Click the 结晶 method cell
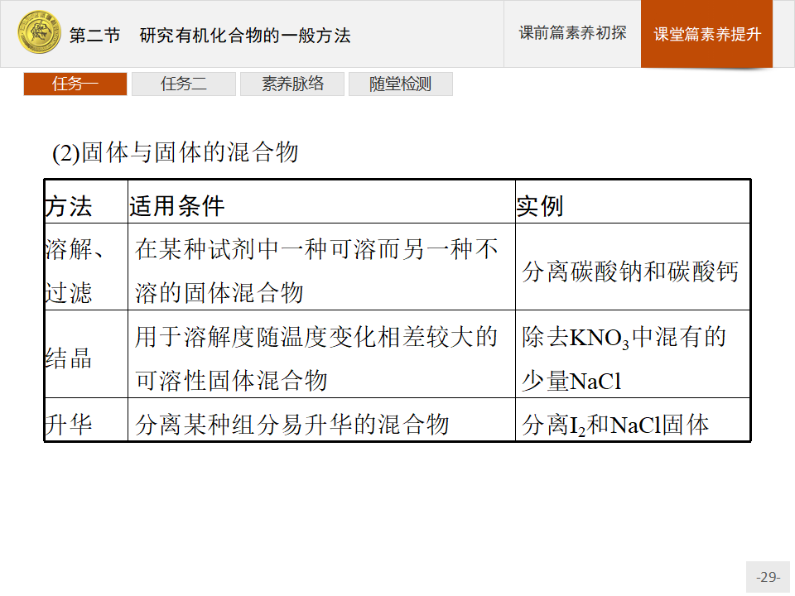Viewport: 795px width, 596px height. pyautogui.click(x=86, y=354)
